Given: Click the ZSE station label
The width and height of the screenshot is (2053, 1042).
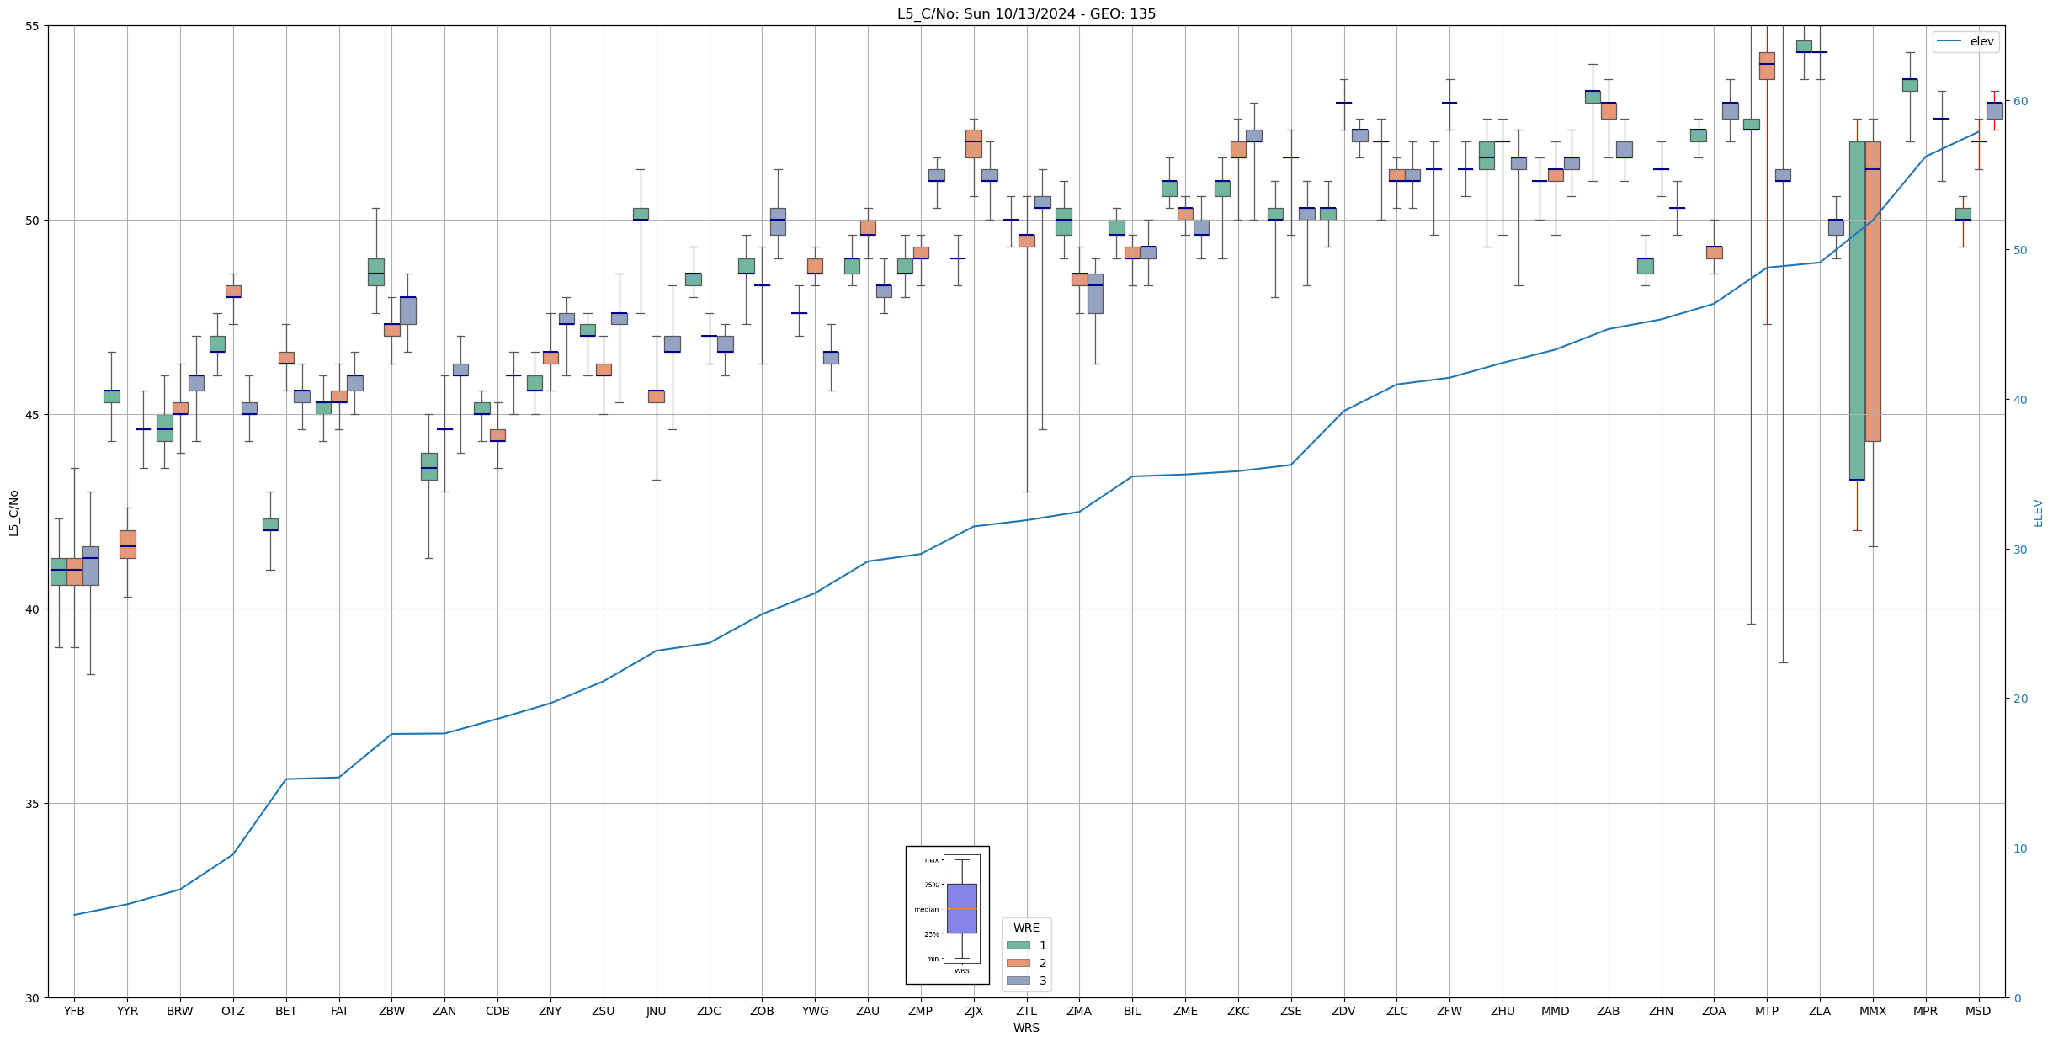Looking at the screenshot, I should [1290, 1011].
